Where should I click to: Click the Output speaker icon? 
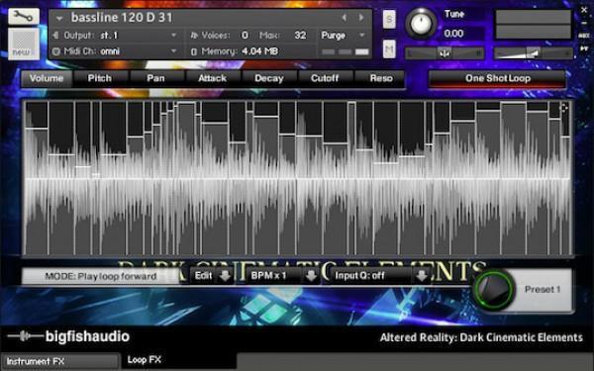pyautogui.click(x=55, y=36)
